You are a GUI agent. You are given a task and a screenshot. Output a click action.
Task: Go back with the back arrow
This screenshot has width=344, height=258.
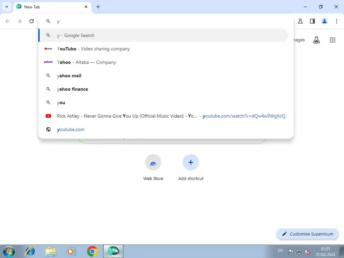7,21
